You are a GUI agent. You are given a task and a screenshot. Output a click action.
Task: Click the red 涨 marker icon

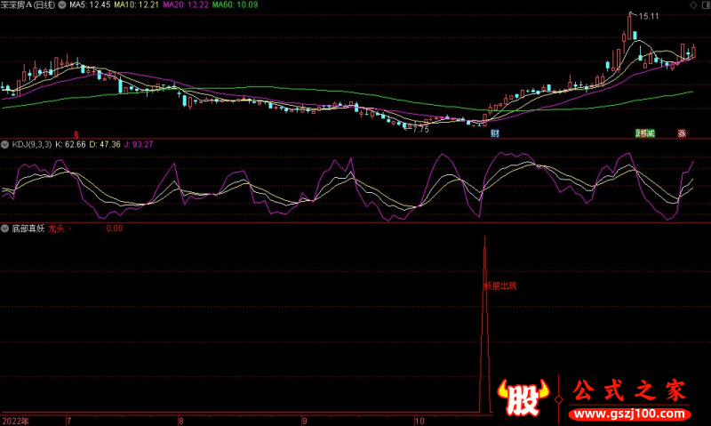point(682,133)
